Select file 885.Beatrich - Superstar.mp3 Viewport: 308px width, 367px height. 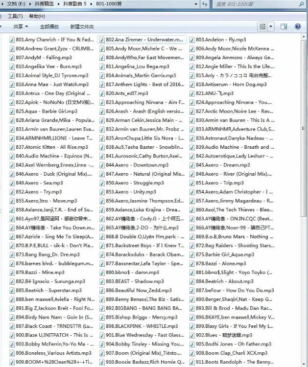coord(46,291)
